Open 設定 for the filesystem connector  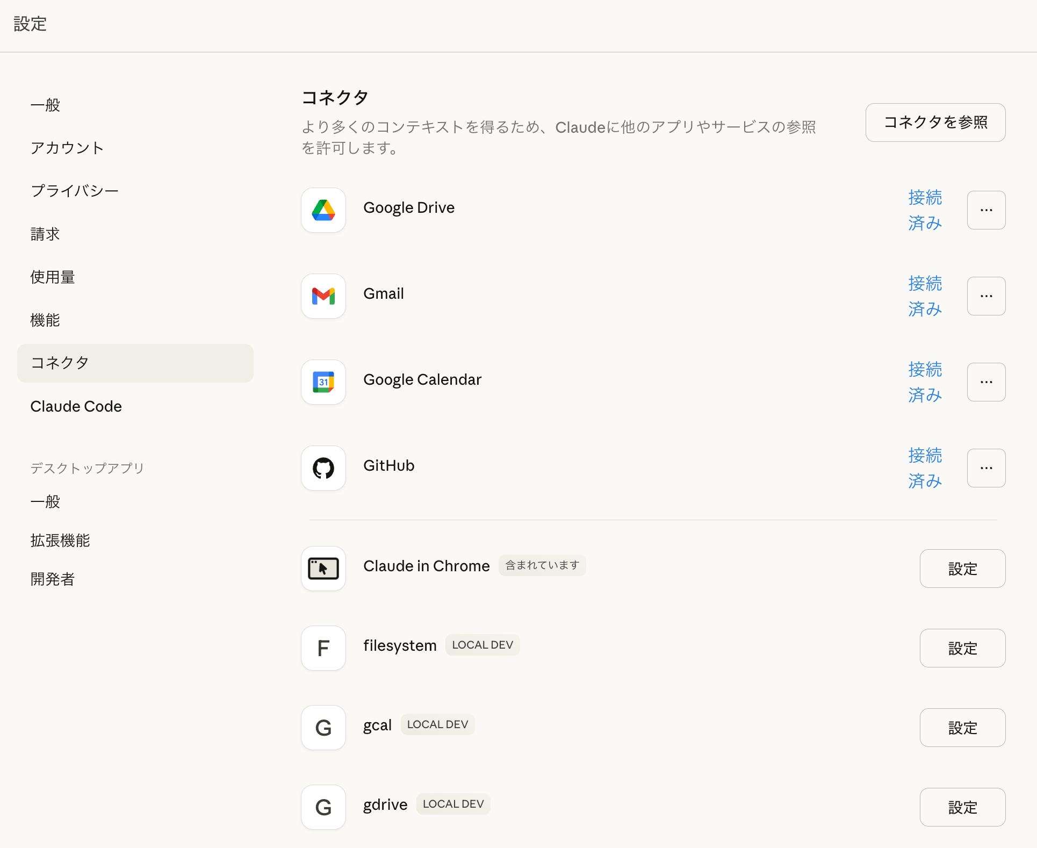click(x=962, y=648)
